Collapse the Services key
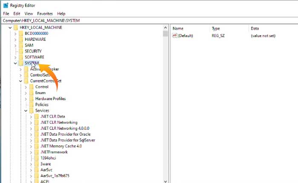Image resolution: width=298 pixels, height=183 pixels. (x=26, y=111)
